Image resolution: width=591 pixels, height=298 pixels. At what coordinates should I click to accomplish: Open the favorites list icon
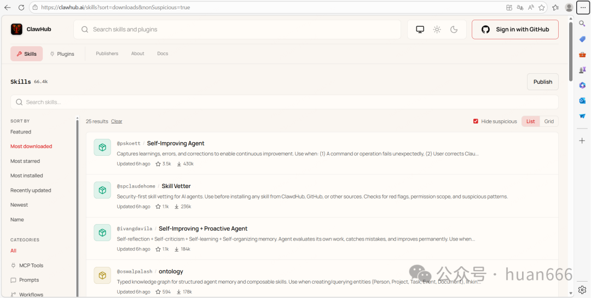coord(555,7)
